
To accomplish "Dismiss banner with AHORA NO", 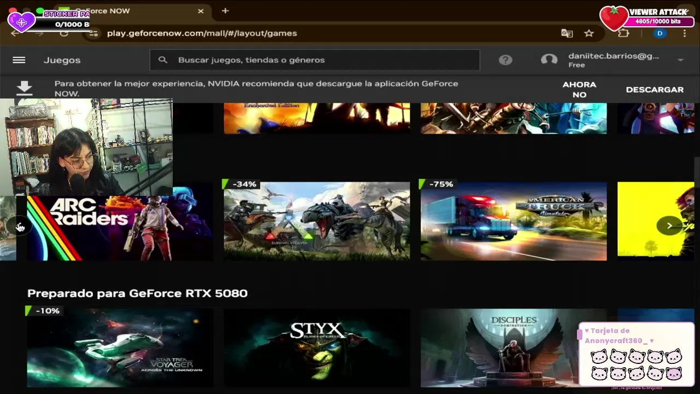I will (579, 89).
